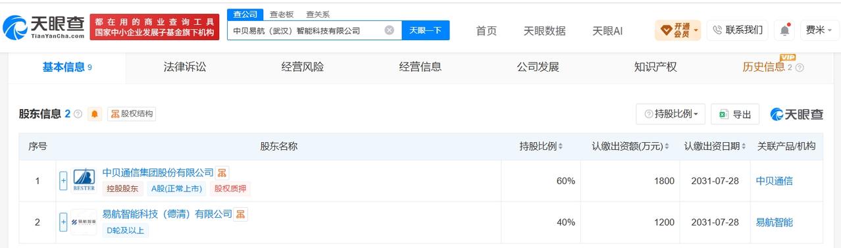Switch to the 知识产权 tab
Viewport: 841px width, 248px height.
point(655,66)
